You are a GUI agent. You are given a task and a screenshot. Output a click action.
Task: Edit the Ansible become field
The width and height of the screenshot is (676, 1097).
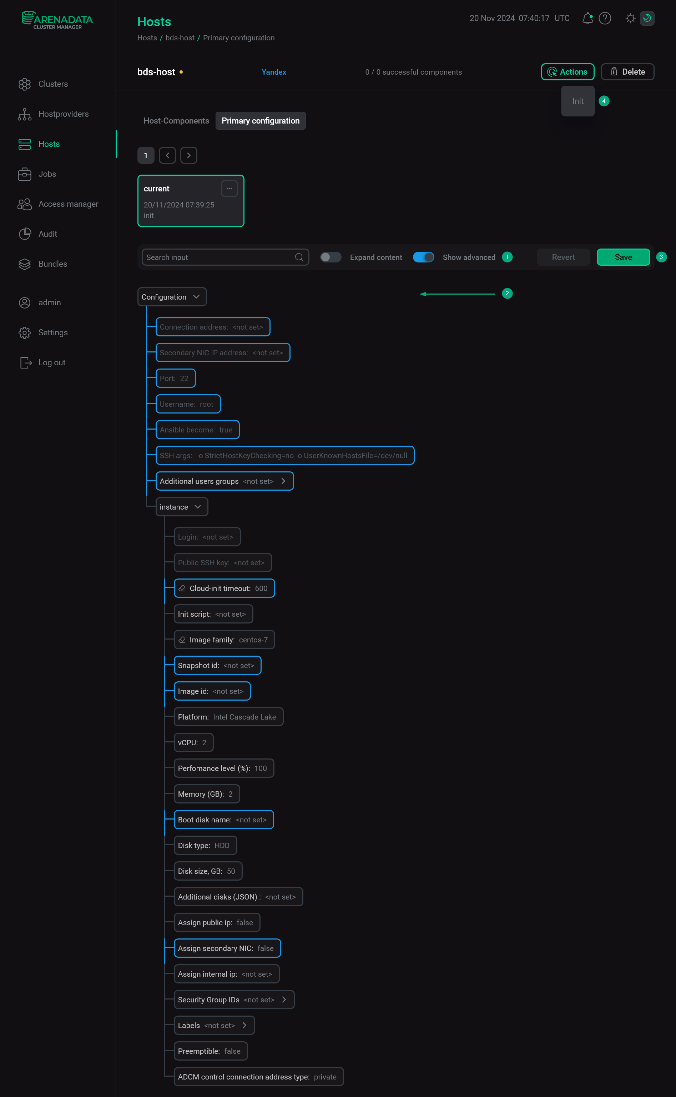[x=197, y=430]
